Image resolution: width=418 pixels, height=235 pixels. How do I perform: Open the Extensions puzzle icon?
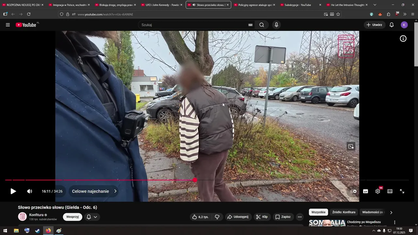click(x=389, y=14)
